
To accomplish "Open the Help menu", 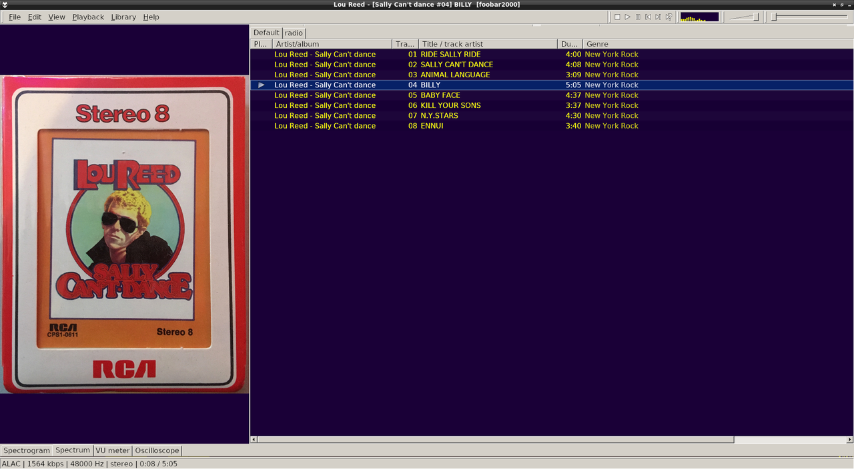I will click(151, 17).
